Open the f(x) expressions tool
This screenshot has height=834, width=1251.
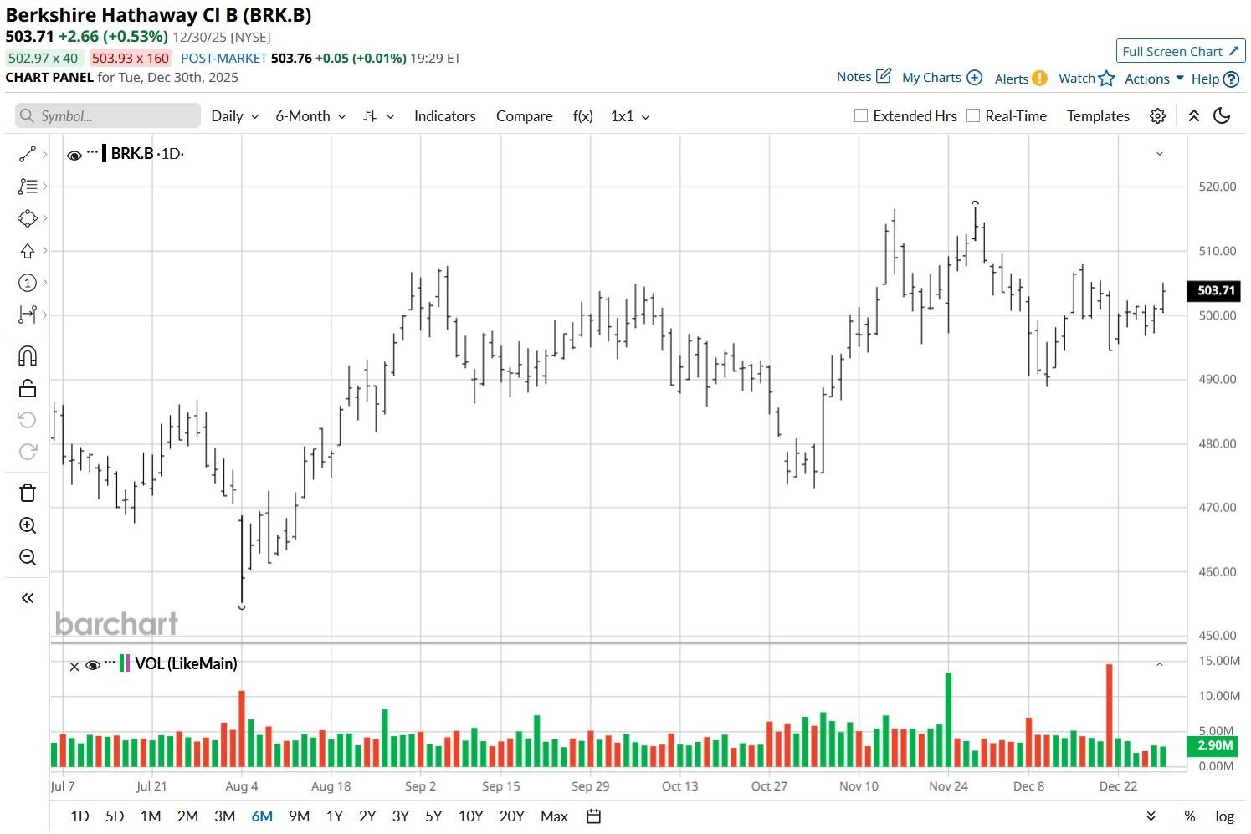click(x=583, y=116)
